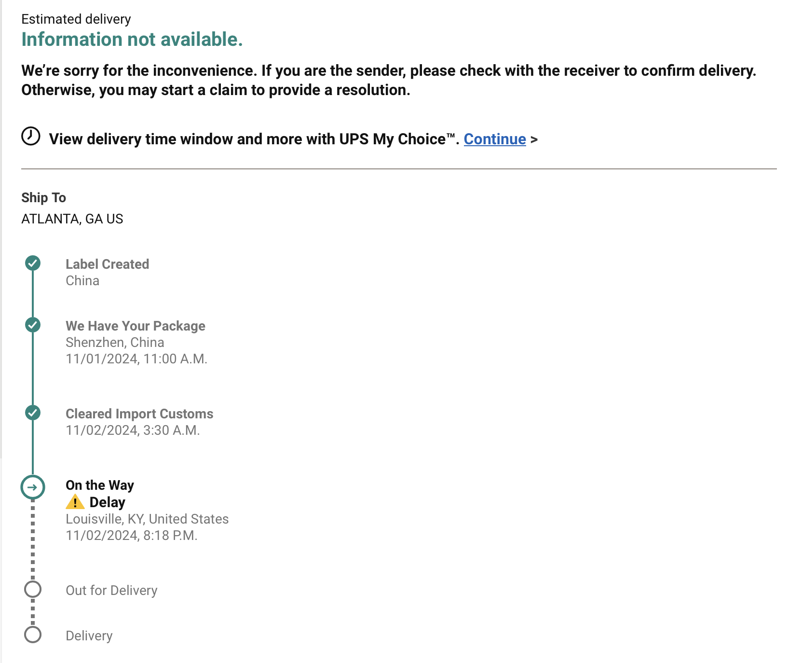The width and height of the screenshot is (788, 663).
Task: Click the Out for Delivery step label
Action: pyautogui.click(x=111, y=591)
